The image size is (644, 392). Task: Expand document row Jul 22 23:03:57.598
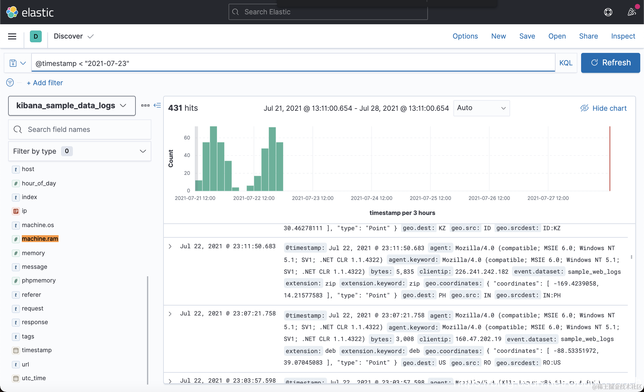pyautogui.click(x=170, y=380)
